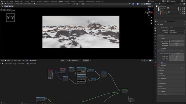Screen dimensions: 186x104
Task: Open the Output properties tab icon
Action: pos(155,31)
